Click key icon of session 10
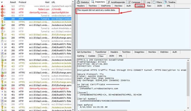Viewport: 191px width, 111px height. click(2, 35)
